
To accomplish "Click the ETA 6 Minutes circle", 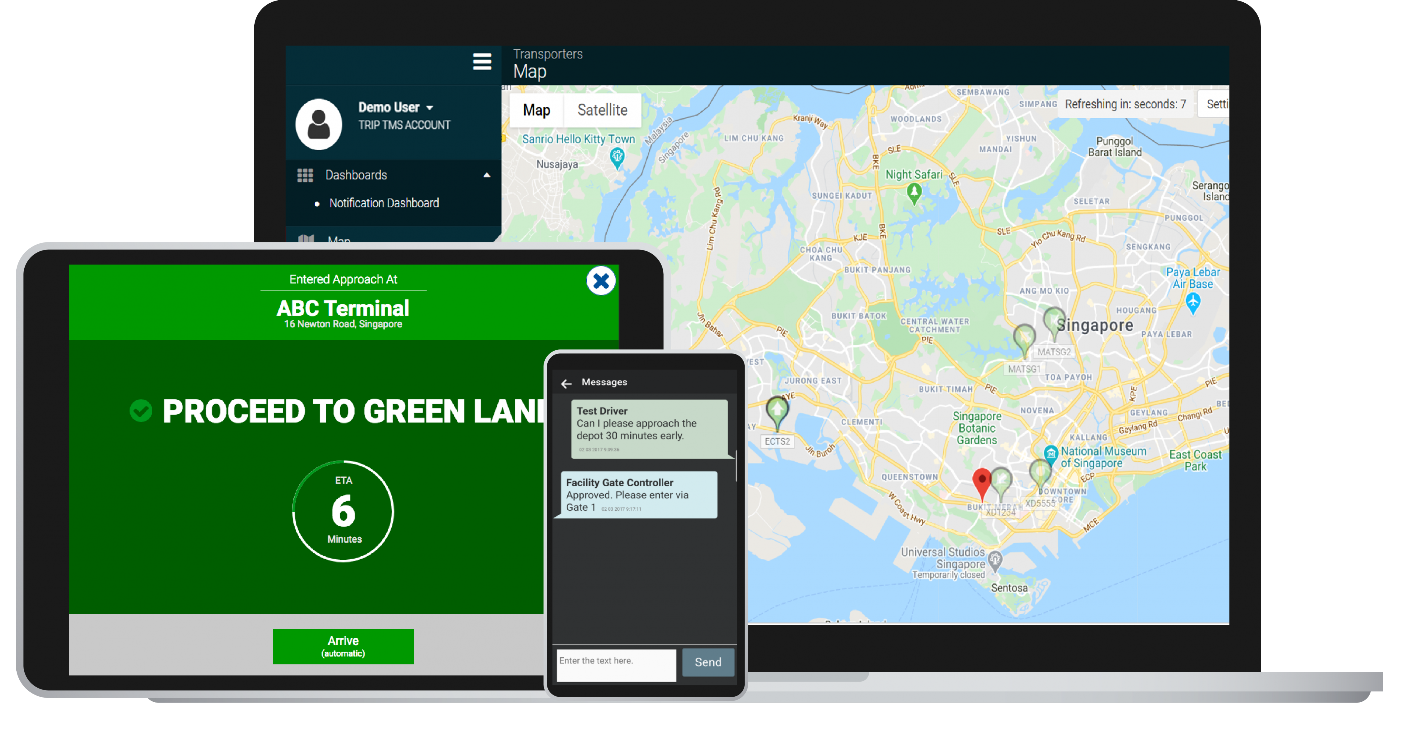I will point(343,511).
